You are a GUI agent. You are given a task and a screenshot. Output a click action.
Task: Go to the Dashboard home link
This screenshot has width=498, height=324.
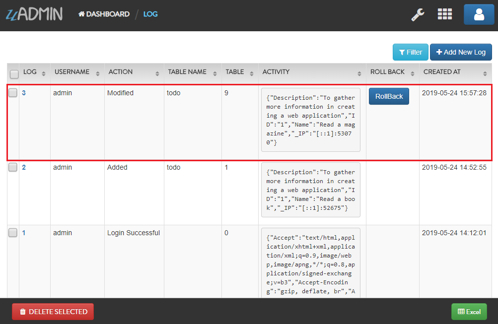coord(104,14)
